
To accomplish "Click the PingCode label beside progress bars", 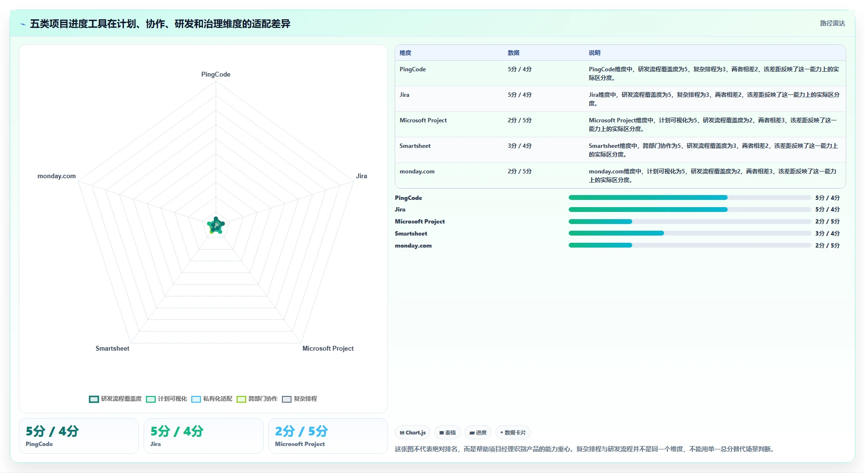I will [x=408, y=198].
